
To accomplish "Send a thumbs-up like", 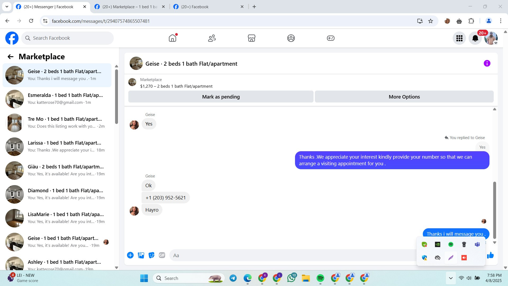I will coord(491,255).
